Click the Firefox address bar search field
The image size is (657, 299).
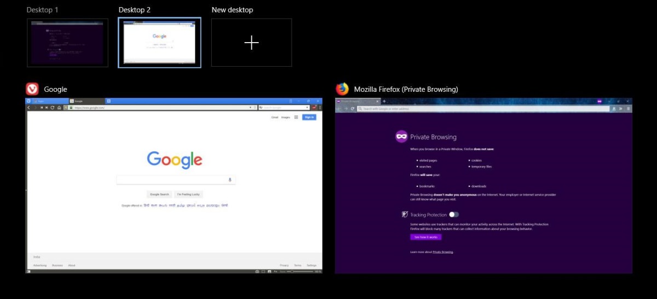click(x=483, y=109)
